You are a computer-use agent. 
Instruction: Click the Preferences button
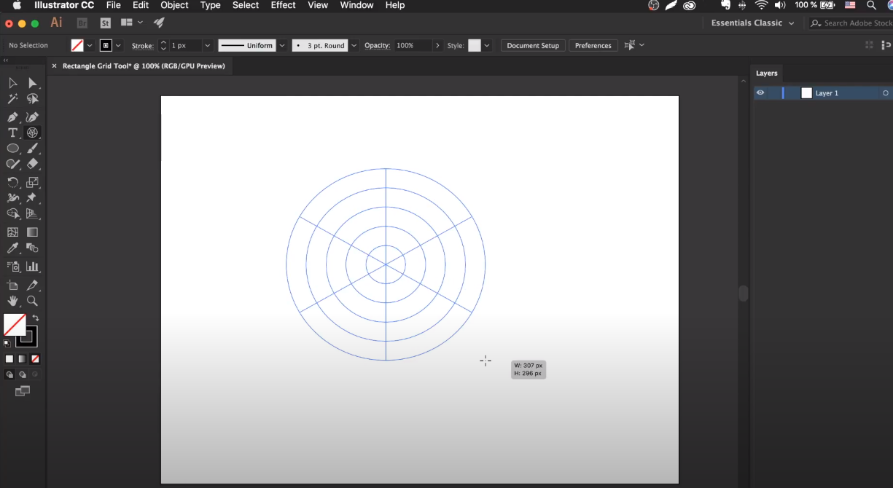(x=593, y=45)
